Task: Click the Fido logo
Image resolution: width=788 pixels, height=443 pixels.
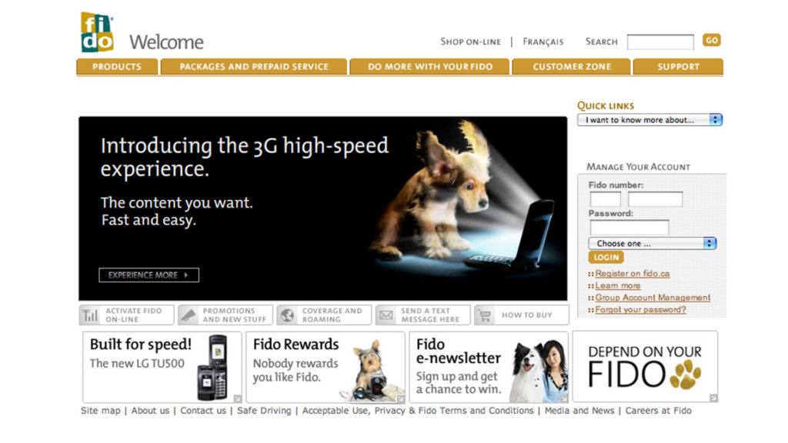Action: 97,32
